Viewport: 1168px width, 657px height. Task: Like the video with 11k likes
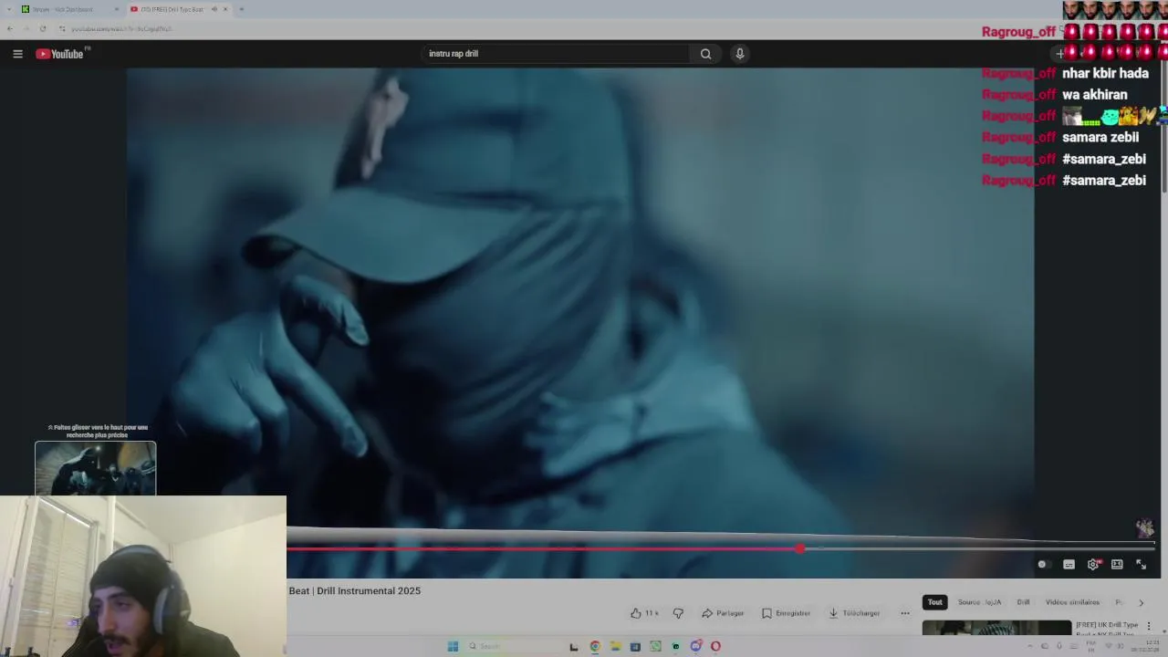pyautogui.click(x=644, y=613)
